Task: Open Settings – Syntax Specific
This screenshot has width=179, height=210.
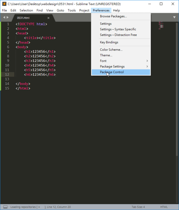Action: click(x=118, y=29)
